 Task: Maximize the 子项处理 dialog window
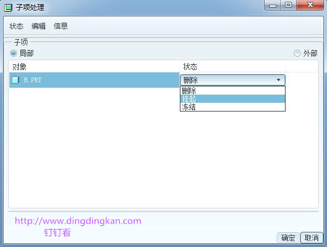coord(288,5)
